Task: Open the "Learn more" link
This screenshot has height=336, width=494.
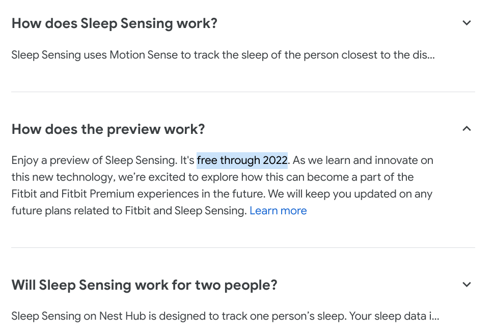Action: (278, 211)
